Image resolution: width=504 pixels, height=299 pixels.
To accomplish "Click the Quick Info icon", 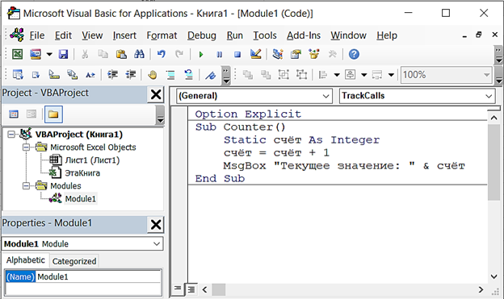I will click(54, 75).
